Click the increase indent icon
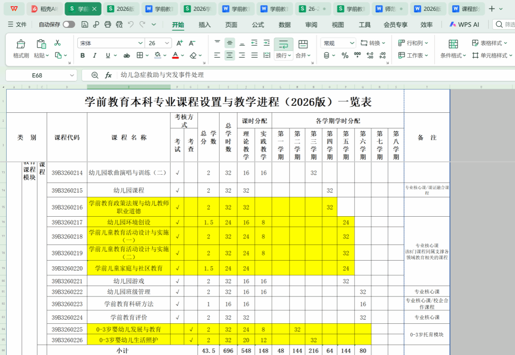The height and width of the screenshot is (355, 515). [267, 43]
